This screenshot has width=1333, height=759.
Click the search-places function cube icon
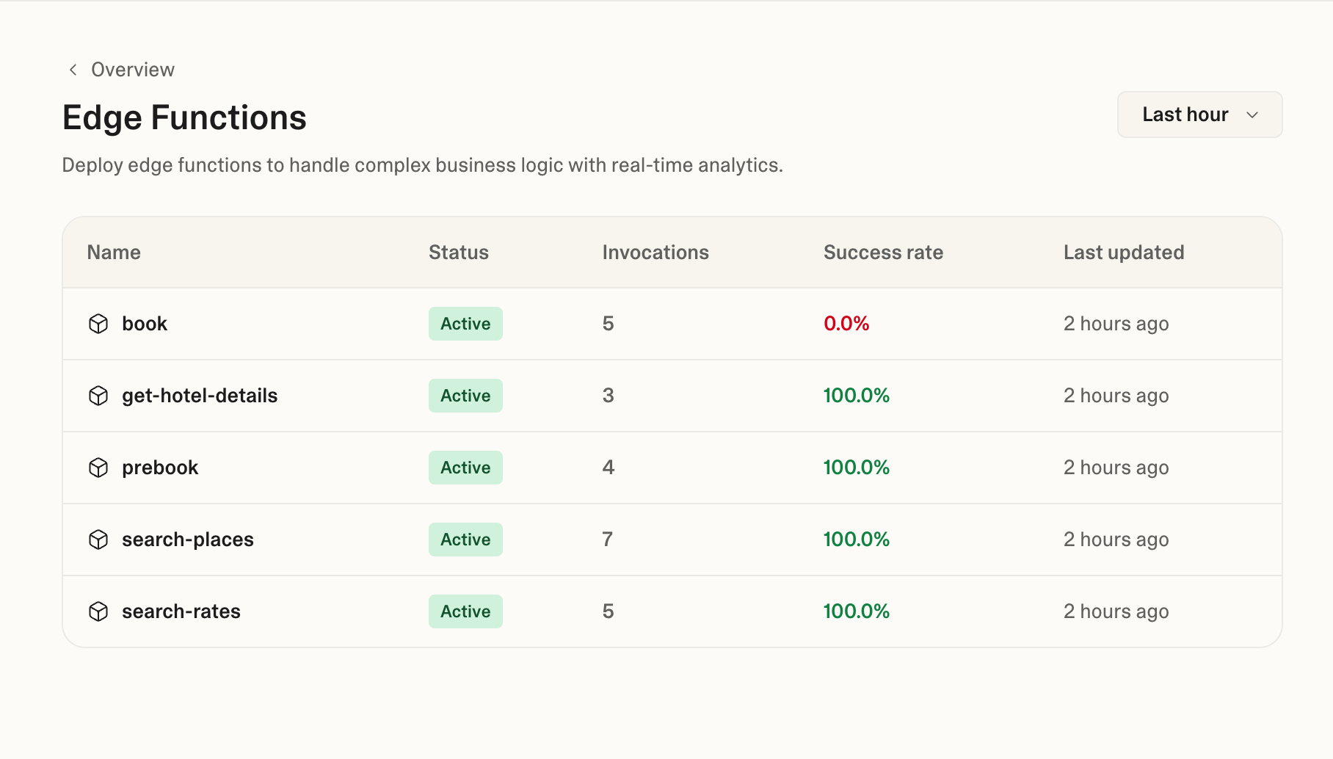(99, 539)
